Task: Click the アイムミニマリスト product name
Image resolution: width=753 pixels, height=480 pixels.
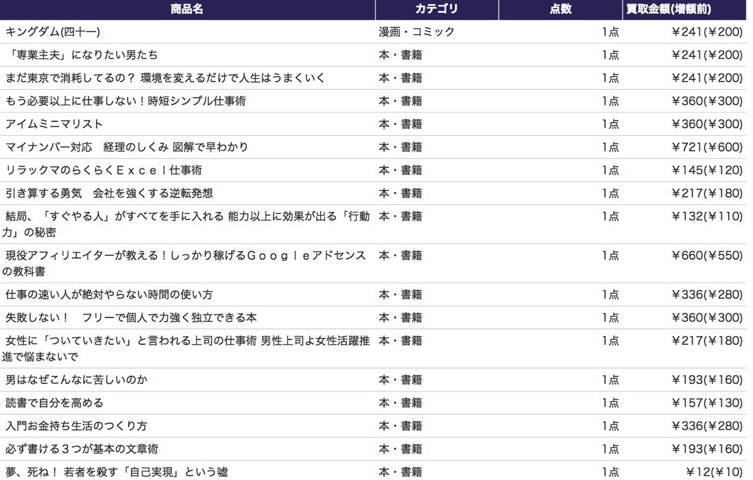Action: 54,124
